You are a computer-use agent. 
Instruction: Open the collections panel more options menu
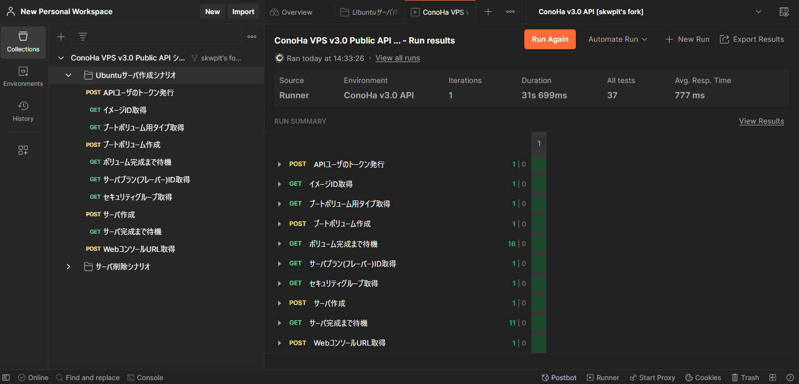click(x=252, y=37)
